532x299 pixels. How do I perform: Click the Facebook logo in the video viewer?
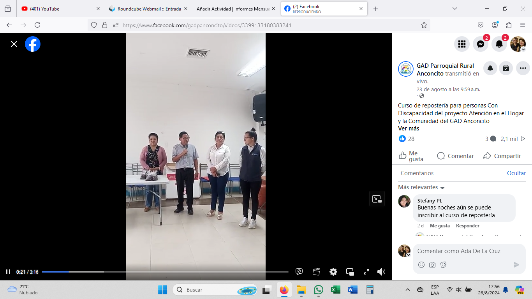(x=33, y=44)
